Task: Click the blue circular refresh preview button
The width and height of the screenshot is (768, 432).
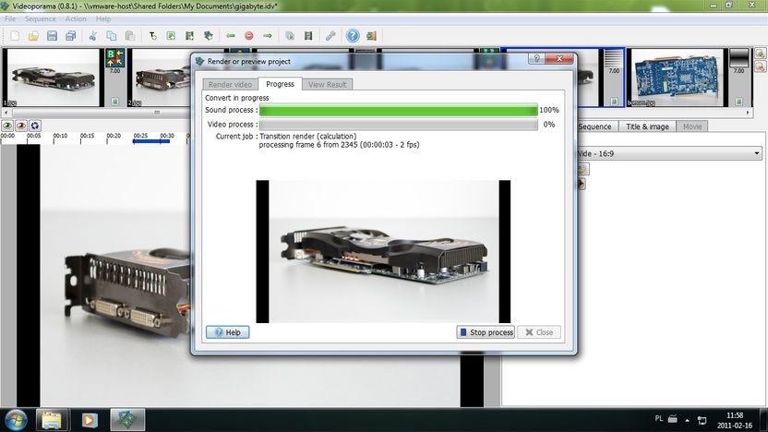Action: pos(34,126)
